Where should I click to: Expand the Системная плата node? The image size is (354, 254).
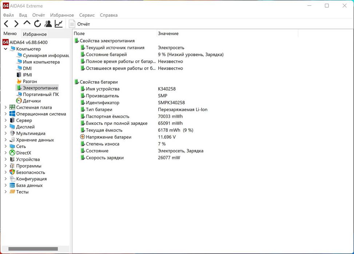(x=6, y=107)
